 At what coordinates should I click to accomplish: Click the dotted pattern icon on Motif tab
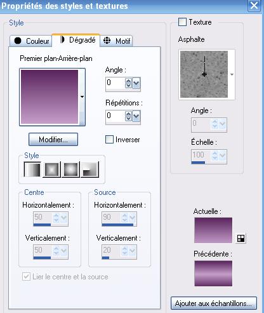coord(107,40)
